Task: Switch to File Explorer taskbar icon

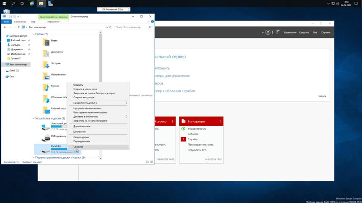Action: pyautogui.click(x=41, y=4)
